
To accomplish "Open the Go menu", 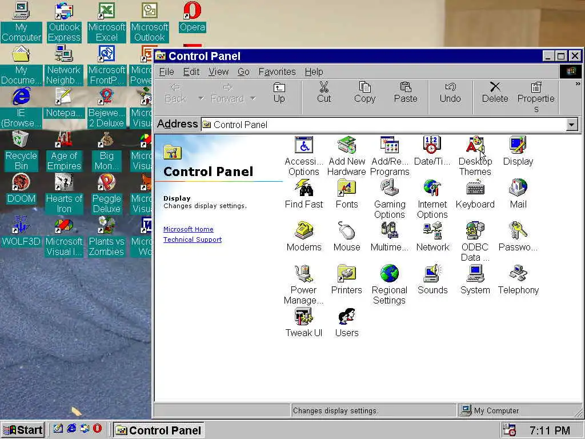I will coord(243,71).
